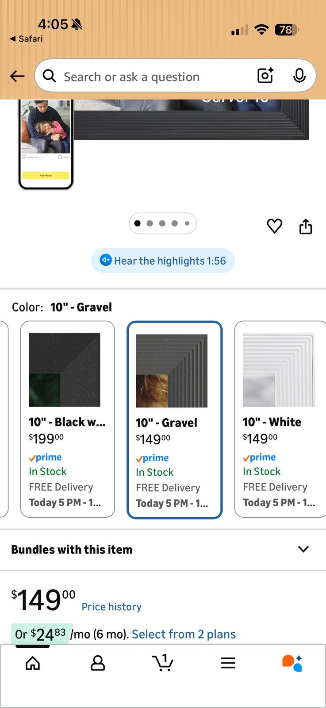This screenshot has width=326, height=708.
Task: Tap the microphone voice search icon
Action: (x=299, y=76)
